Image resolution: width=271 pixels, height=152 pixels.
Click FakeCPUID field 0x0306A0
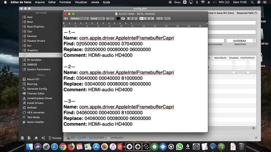pyautogui.click(x=240, y=41)
